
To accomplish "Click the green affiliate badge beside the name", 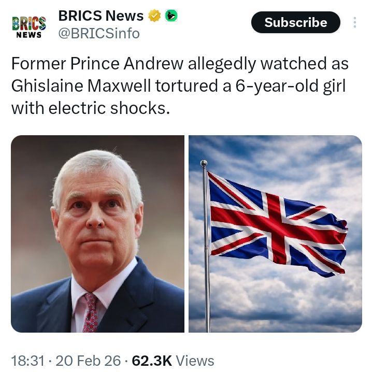I will (x=171, y=16).
